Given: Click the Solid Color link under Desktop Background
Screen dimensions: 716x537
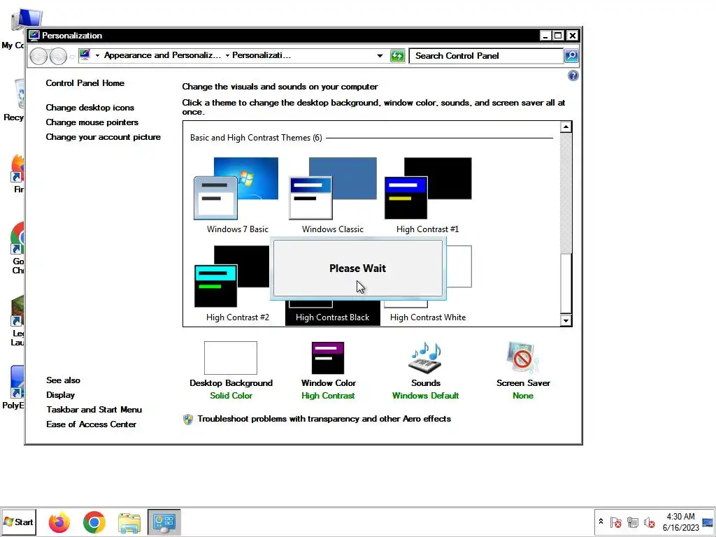Looking at the screenshot, I should coord(231,396).
